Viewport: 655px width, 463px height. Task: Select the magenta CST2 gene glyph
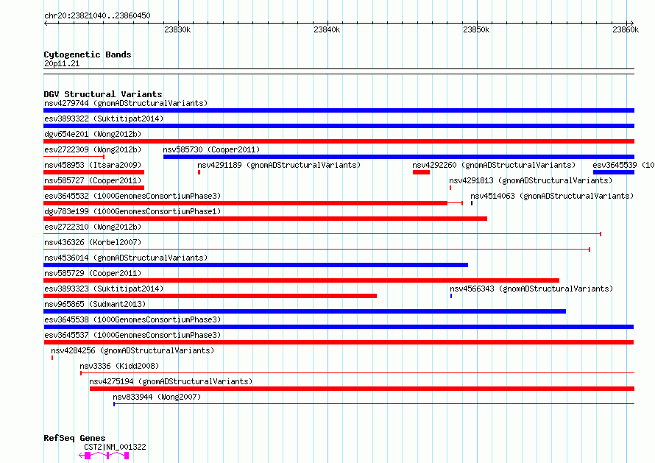[104, 456]
